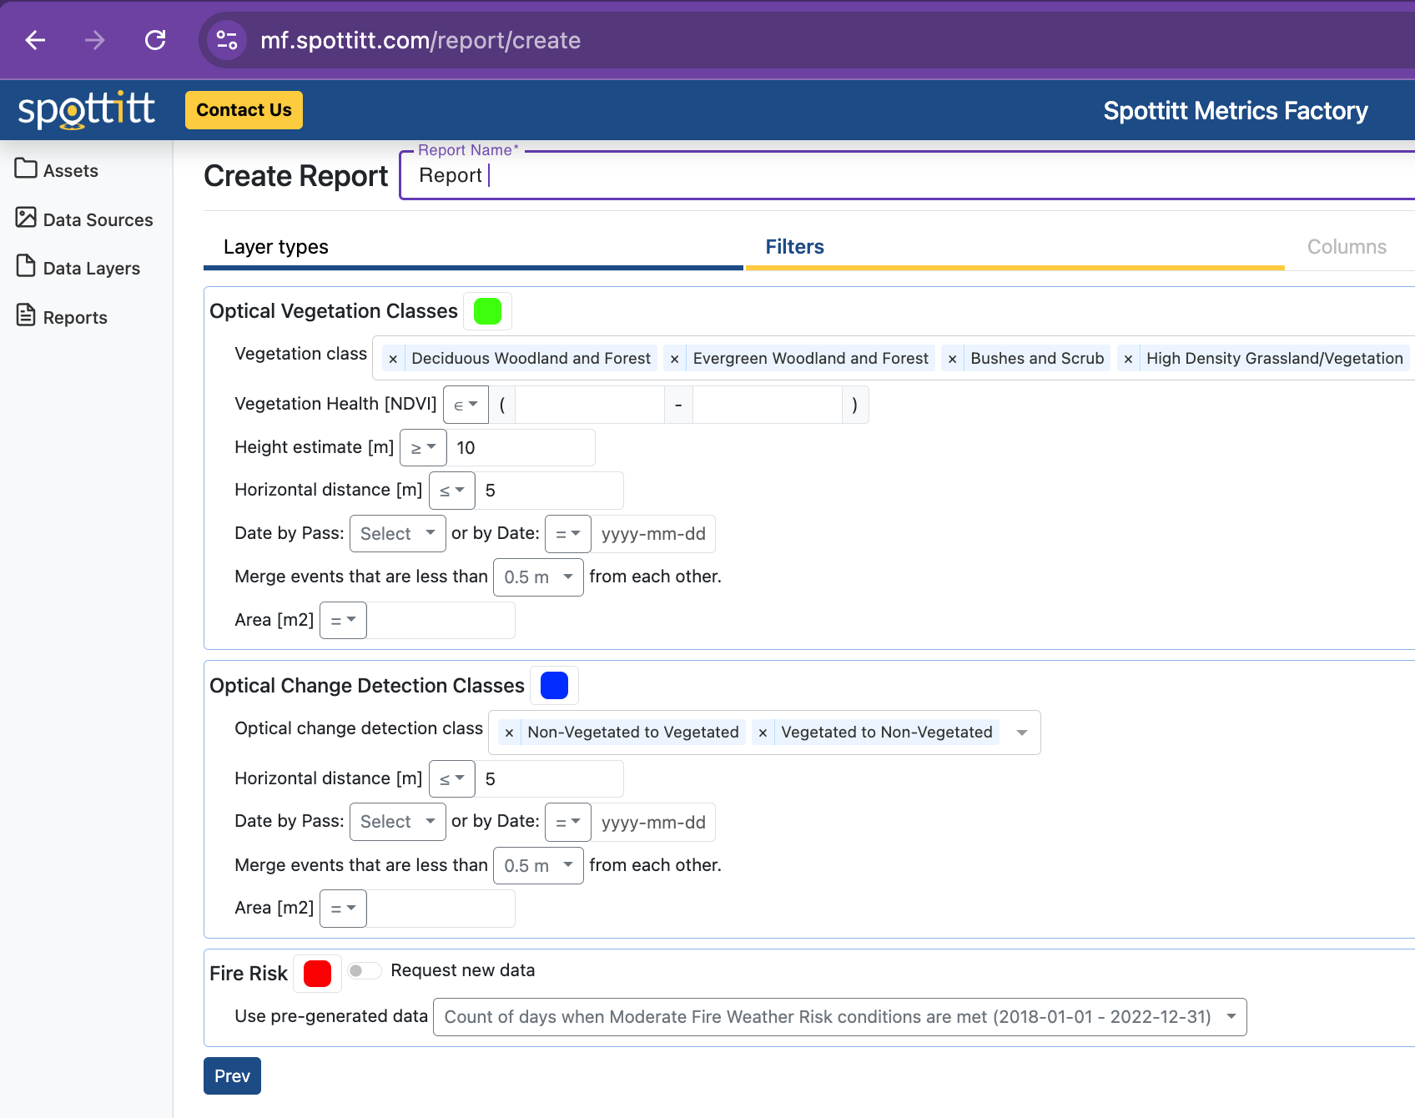The height and width of the screenshot is (1118, 1415).
Task: Open the green Optical Vegetation color swatch
Action: coord(487,311)
